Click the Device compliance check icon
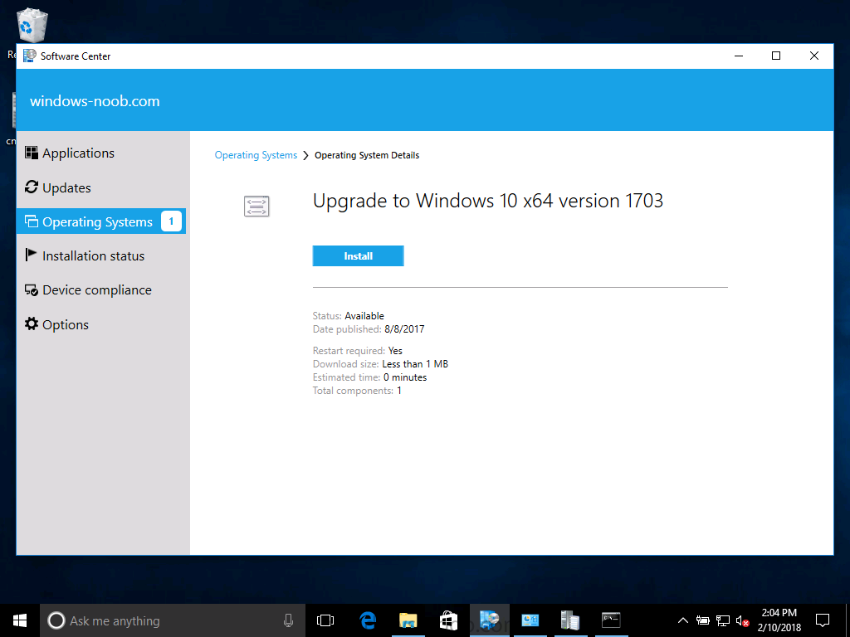The image size is (850, 637). [x=32, y=289]
